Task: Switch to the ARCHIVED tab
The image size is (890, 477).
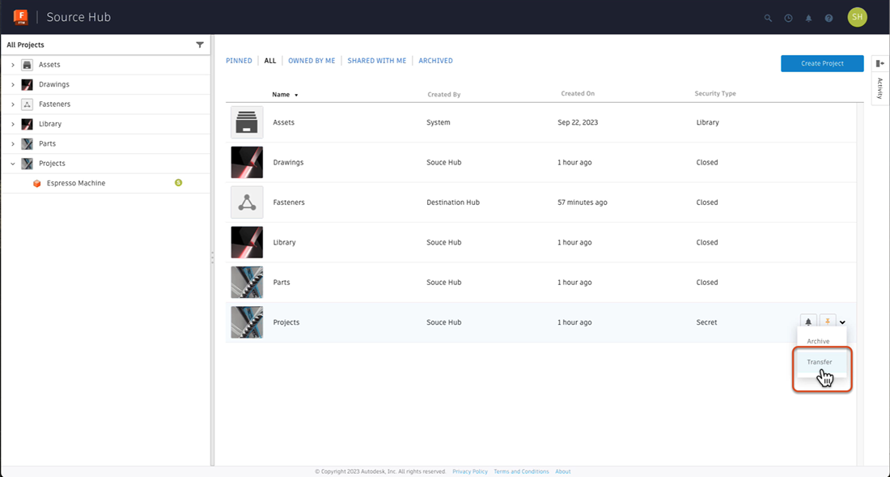Action: 436,61
